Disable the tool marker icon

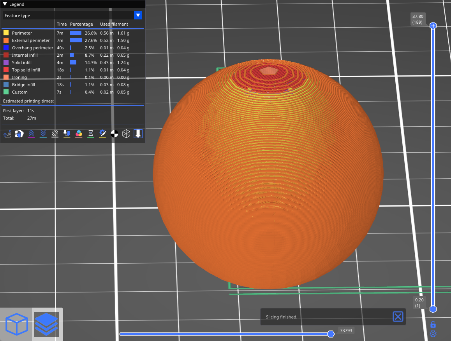tap(138, 134)
